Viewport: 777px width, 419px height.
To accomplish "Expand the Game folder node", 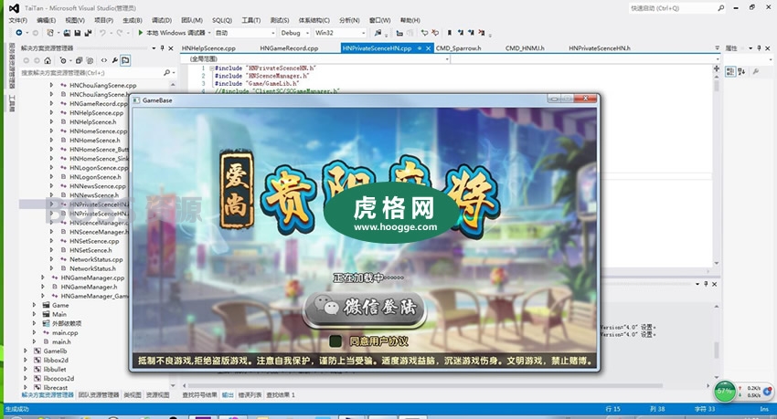I will point(34,305).
